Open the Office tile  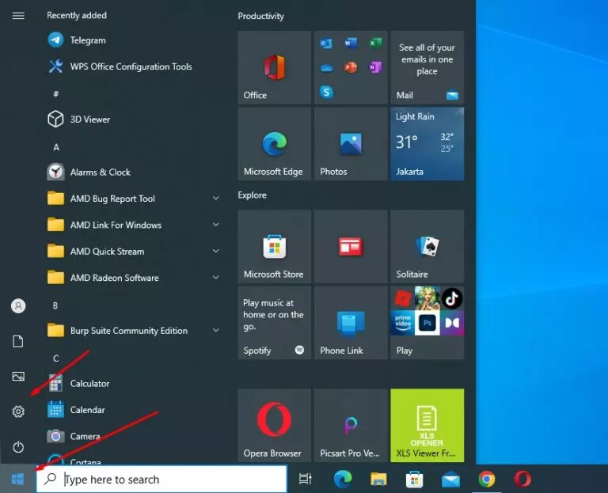tap(275, 67)
